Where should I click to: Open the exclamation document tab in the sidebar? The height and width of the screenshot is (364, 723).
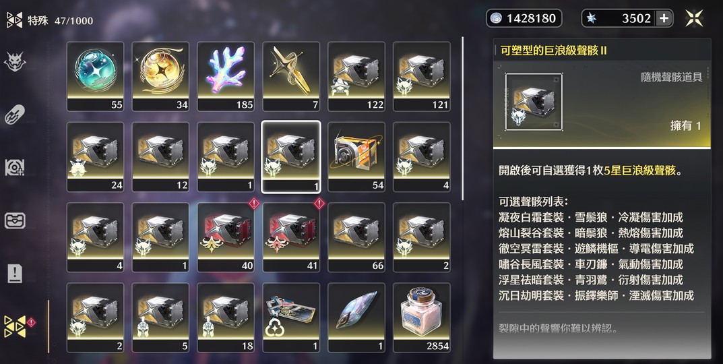coord(15,274)
